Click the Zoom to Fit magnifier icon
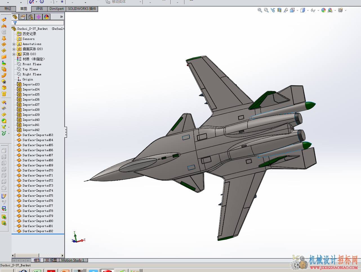Image resolution: width=361 pixels, height=272 pixels. (260, 10)
